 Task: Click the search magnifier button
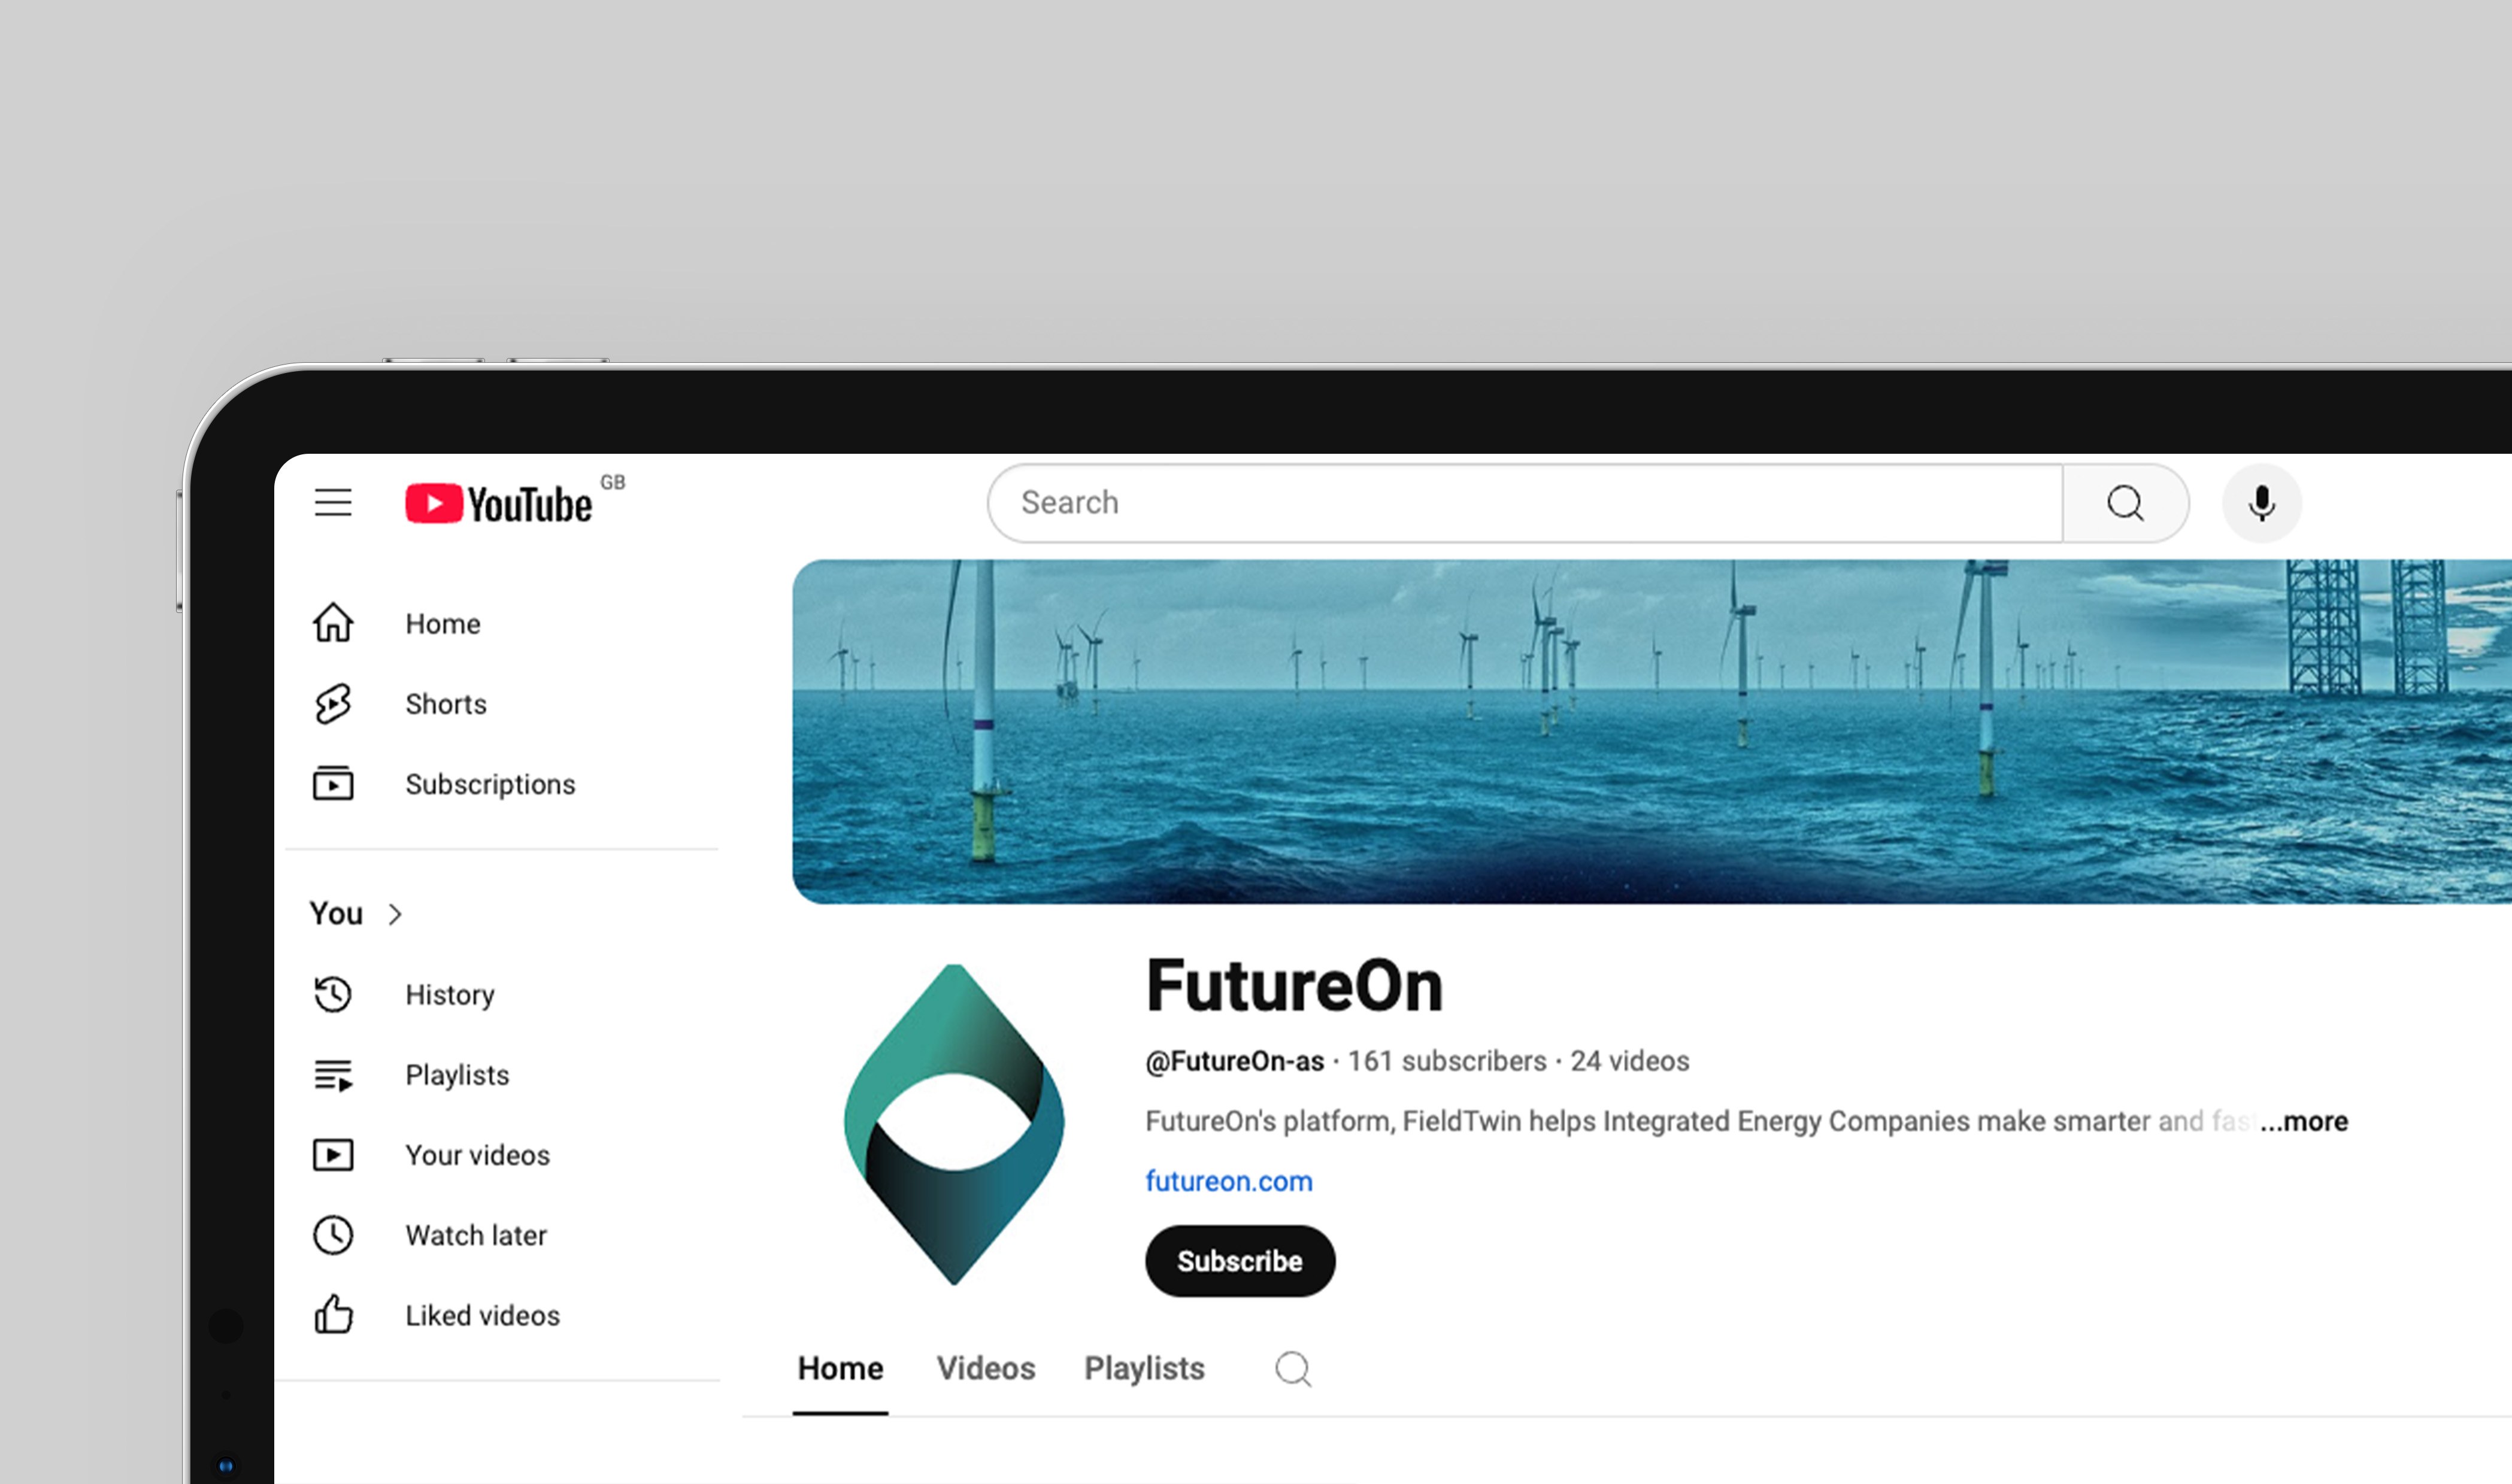pos(2125,503)
